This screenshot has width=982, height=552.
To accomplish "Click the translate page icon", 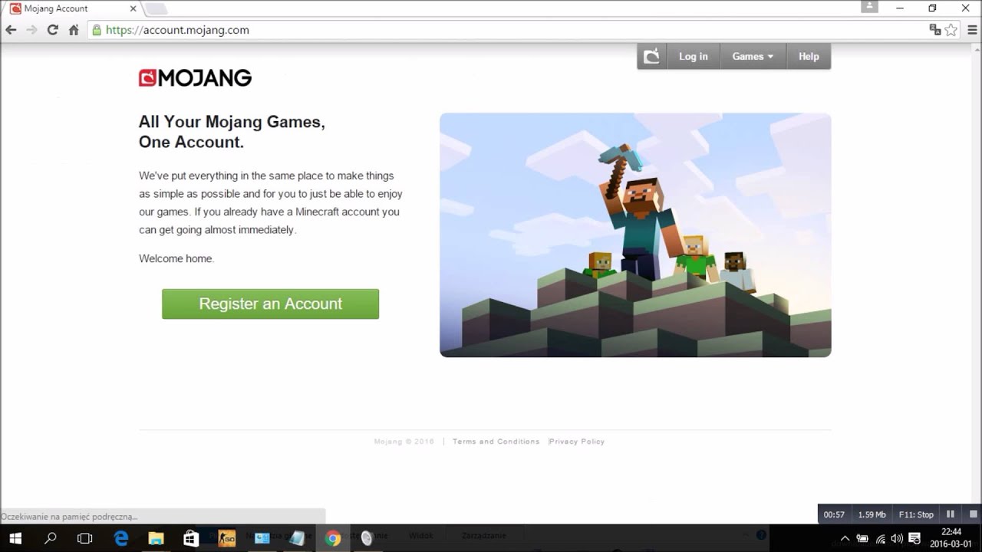I will (934, 30).
